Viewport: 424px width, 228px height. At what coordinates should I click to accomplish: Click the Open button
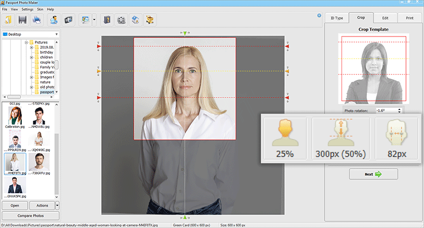[x=15, y=206]
